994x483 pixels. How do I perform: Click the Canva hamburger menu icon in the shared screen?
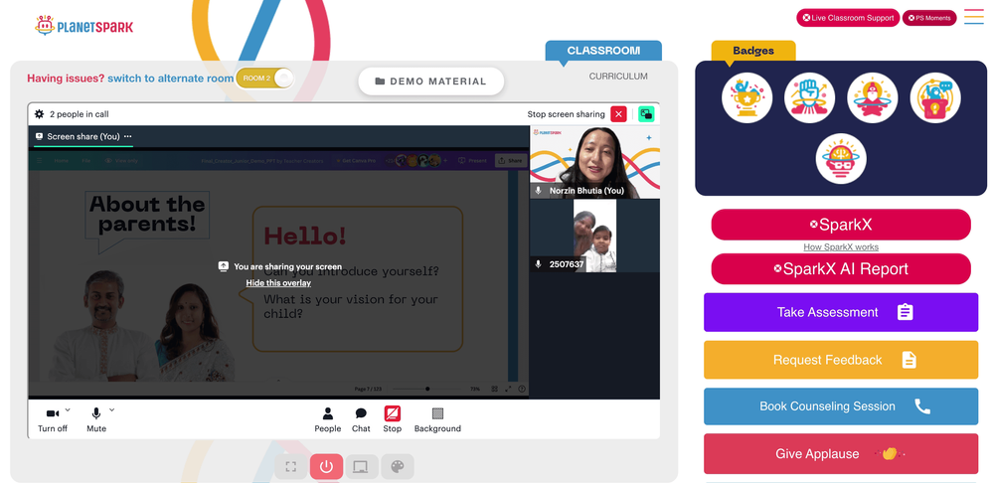click(x=40, y=161)
